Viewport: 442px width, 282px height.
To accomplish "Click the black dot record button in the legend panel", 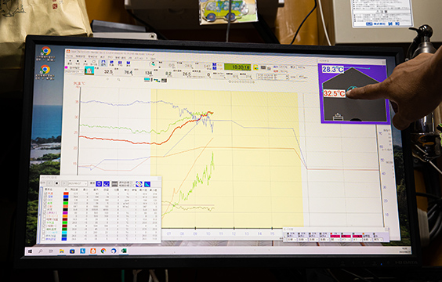I will coord(56,183).
